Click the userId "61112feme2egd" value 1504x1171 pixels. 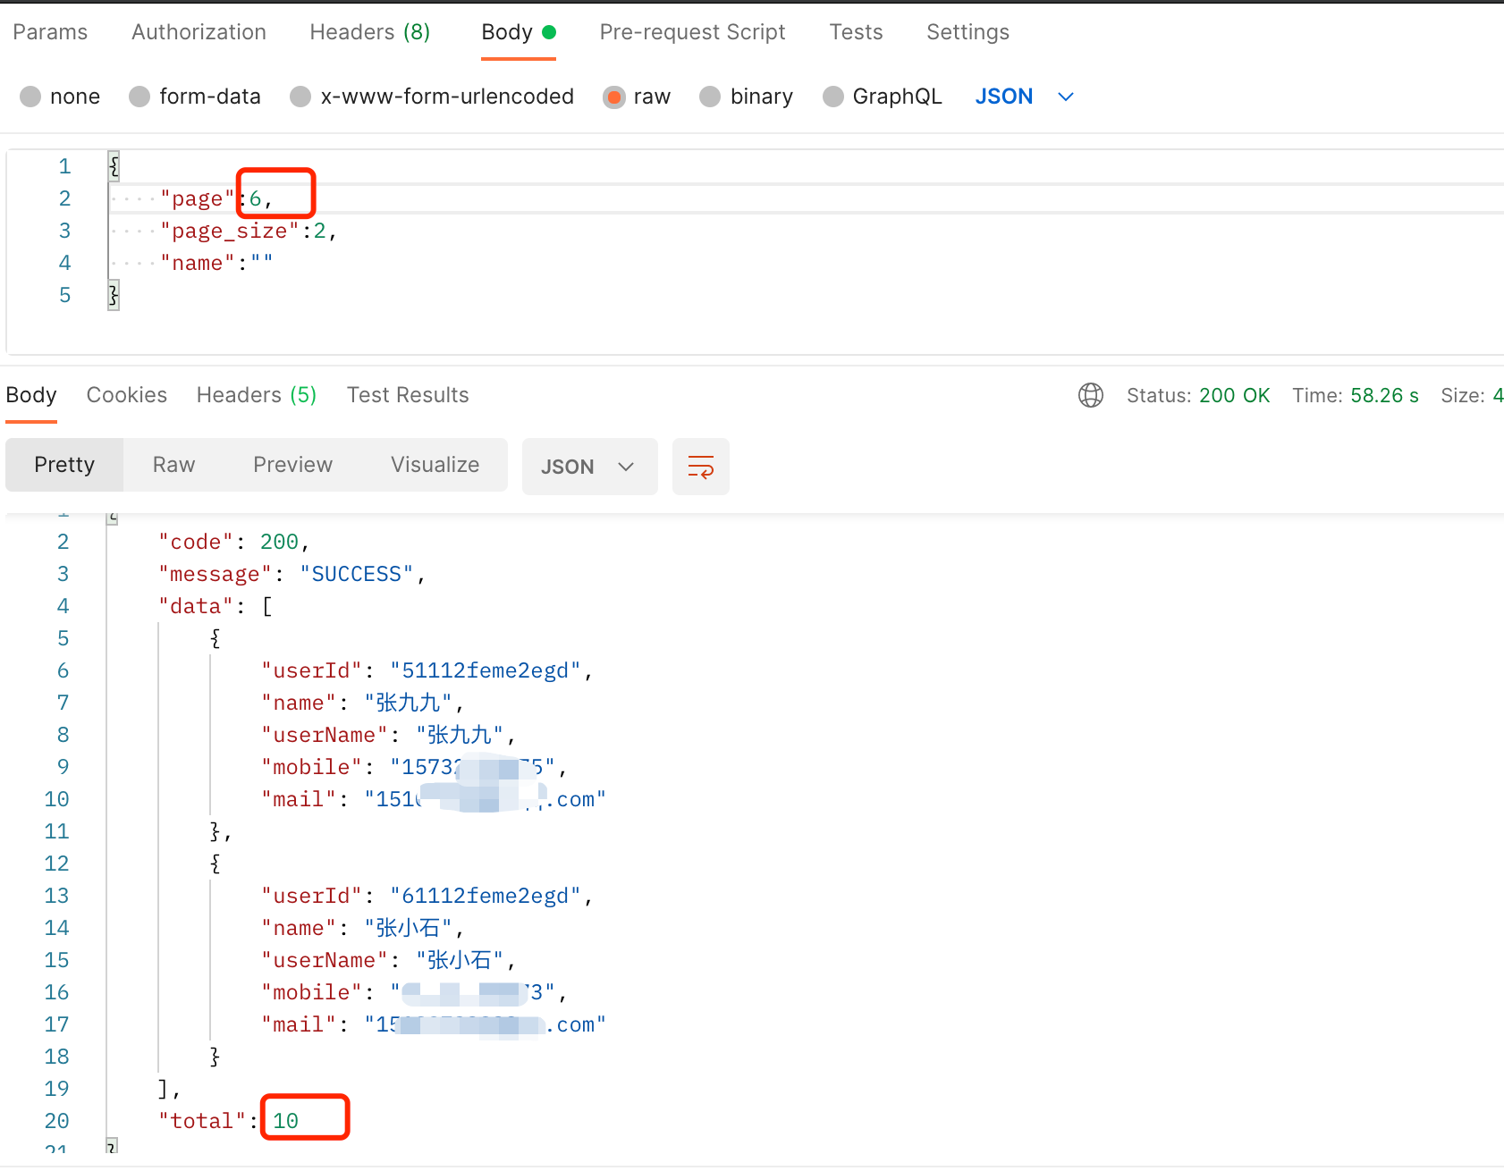point(485,896)
